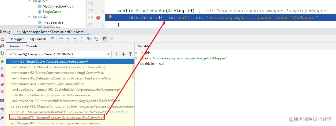This screenshot has width=336, height=126.
Task: Collapse the plugin package folder
Action: pos(29,1)
